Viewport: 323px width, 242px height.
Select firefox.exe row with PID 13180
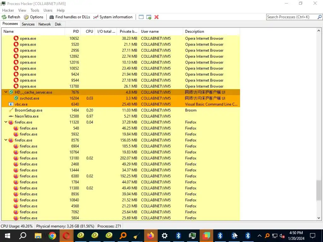pyautogui.click(x=121, y=158)
